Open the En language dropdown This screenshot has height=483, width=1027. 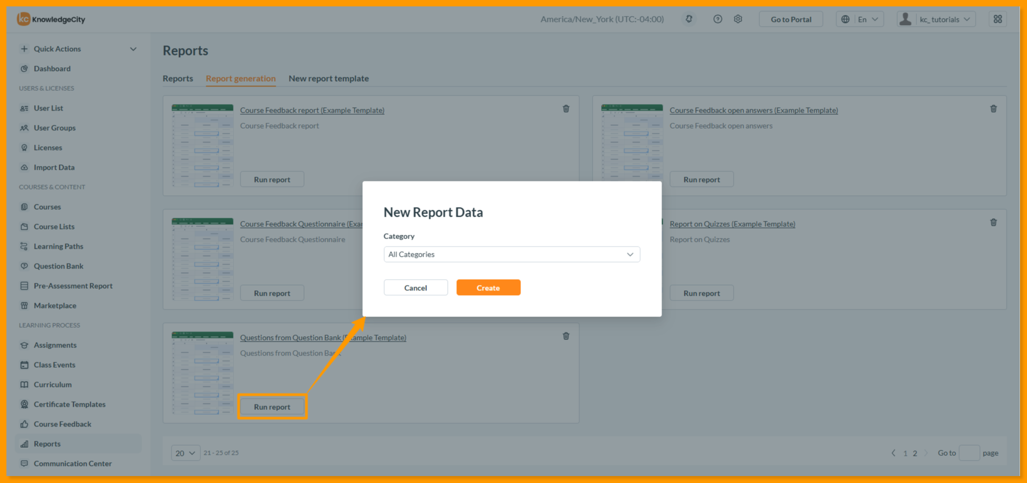click(860, 19)
